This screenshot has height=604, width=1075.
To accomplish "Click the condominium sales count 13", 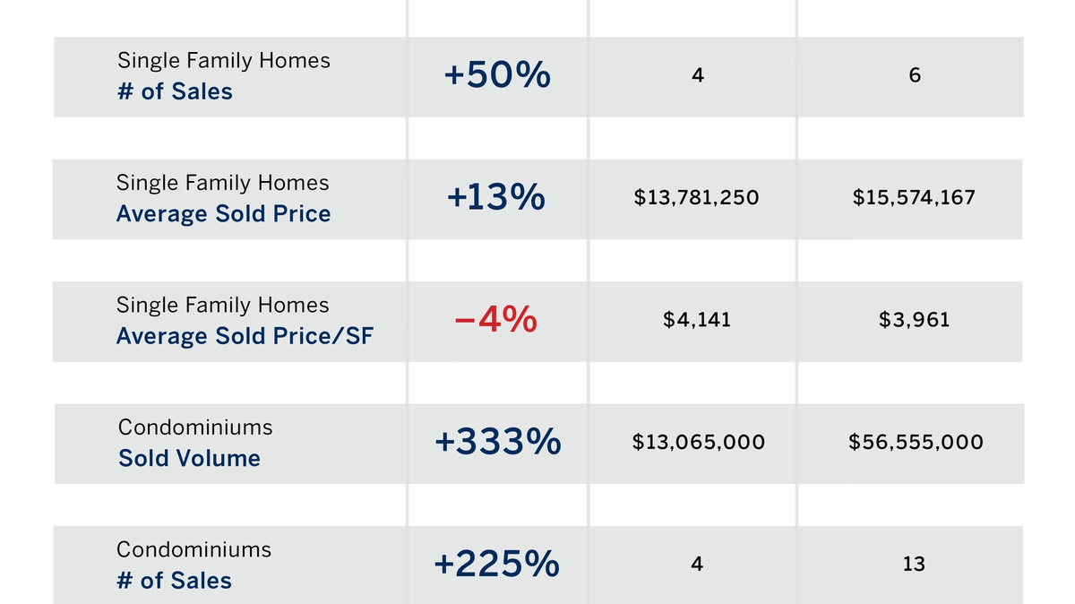I will (x=914, y=565).
